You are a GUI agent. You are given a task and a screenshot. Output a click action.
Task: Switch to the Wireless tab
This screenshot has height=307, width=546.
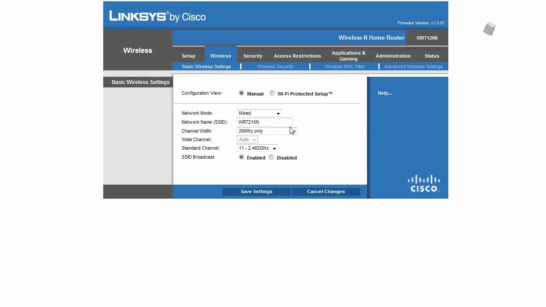221,56
